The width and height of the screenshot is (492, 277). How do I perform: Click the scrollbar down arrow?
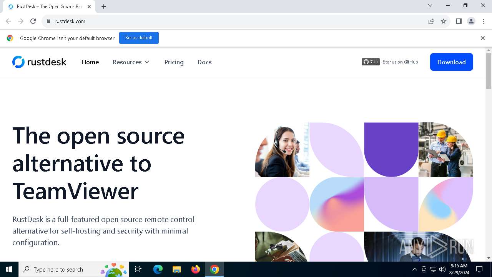tap(489, 258)
